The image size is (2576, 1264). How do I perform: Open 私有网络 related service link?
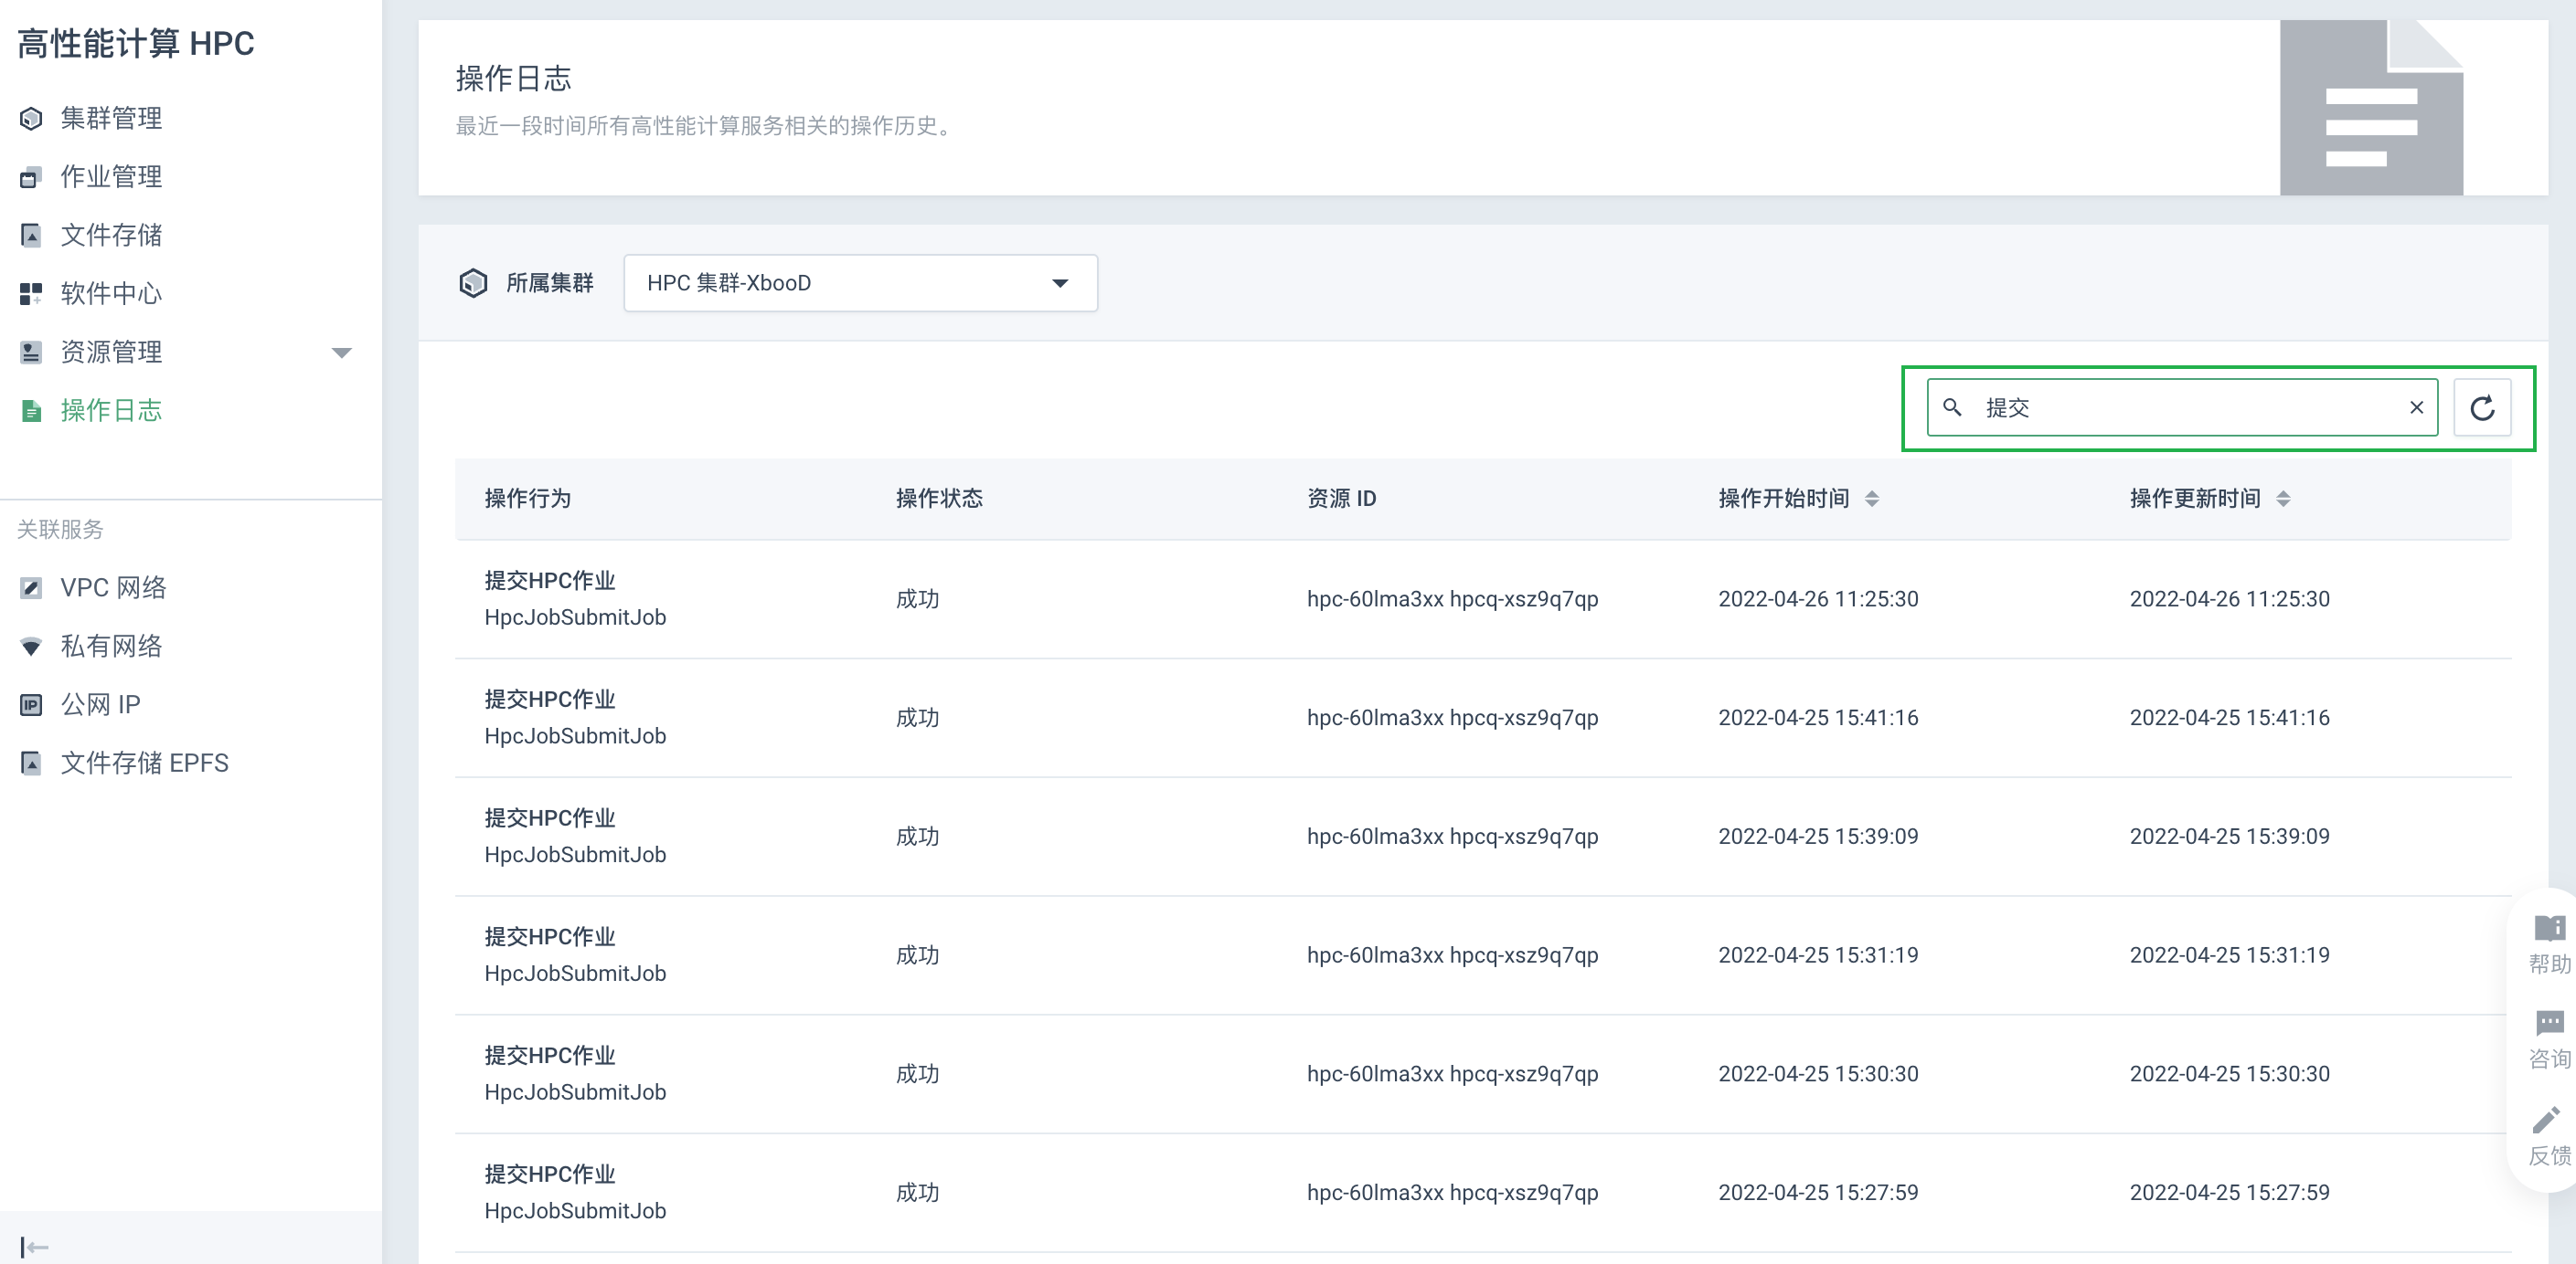[x=111, y=647]
